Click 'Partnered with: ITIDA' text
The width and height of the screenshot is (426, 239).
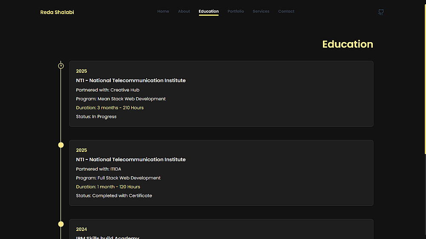pos(98,169)
